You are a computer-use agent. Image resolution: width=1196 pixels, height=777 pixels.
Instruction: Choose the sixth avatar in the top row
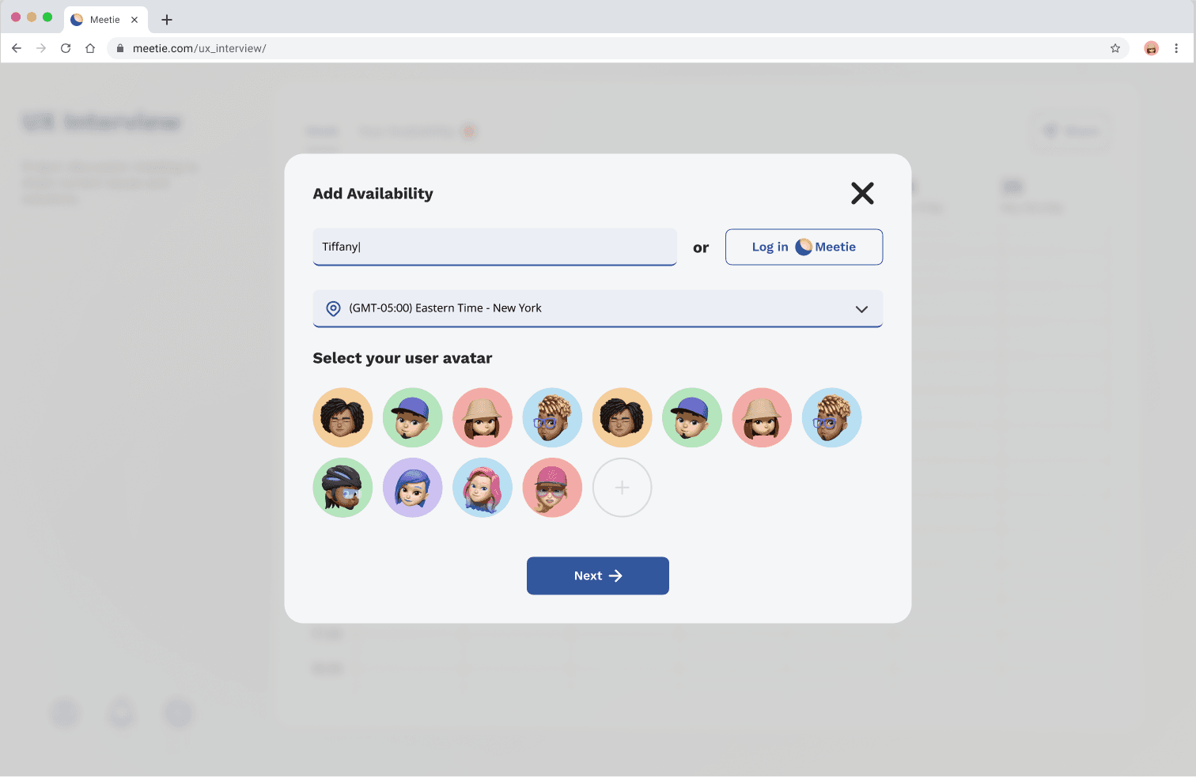(x=692, y=417)
